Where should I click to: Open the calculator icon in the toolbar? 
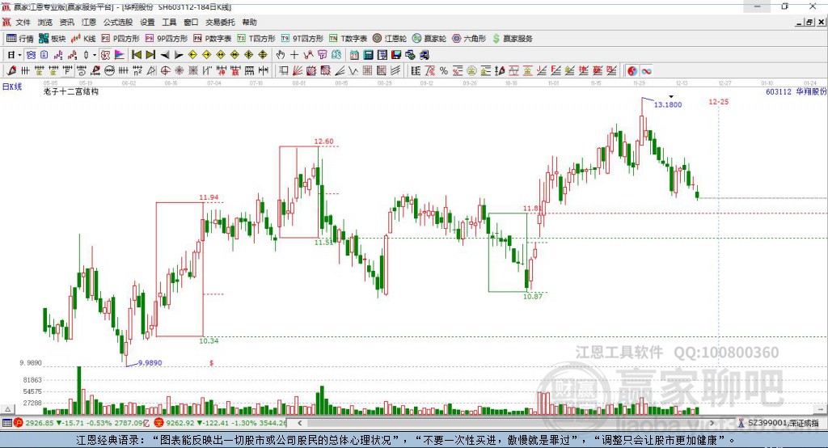tap(368, 55)
